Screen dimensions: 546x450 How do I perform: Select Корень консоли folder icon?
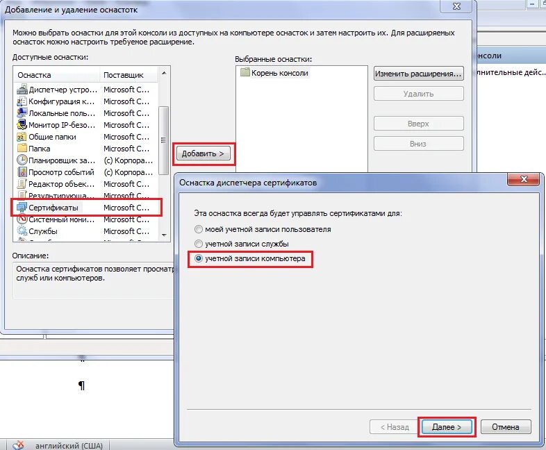pos(245,72)
